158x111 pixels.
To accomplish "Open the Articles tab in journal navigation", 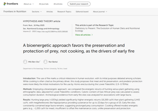I will point(50,12).
